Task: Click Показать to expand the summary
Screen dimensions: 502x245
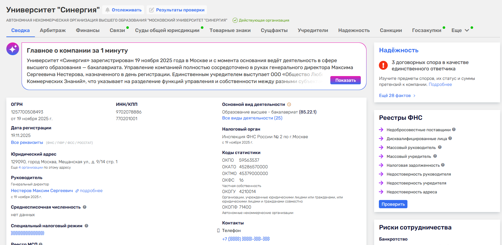Action: pos(346,80)
